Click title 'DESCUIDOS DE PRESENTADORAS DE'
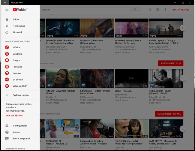The image size is (195, 151). point(57,142)
